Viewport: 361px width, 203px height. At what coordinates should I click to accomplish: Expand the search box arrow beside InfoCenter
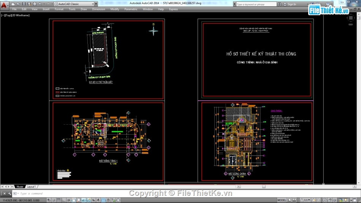point(234,4)
